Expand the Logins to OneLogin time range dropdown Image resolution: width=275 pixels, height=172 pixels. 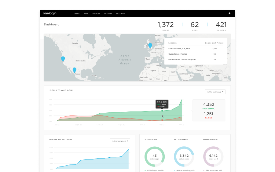215,92
